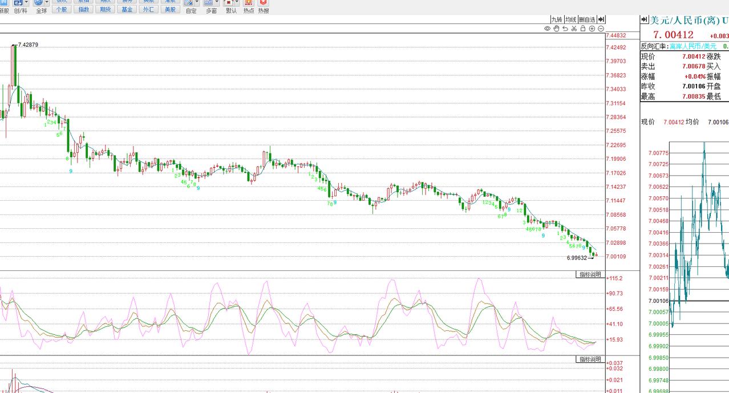Click 指标说明 on the first indicator panel

pos(590,275)
